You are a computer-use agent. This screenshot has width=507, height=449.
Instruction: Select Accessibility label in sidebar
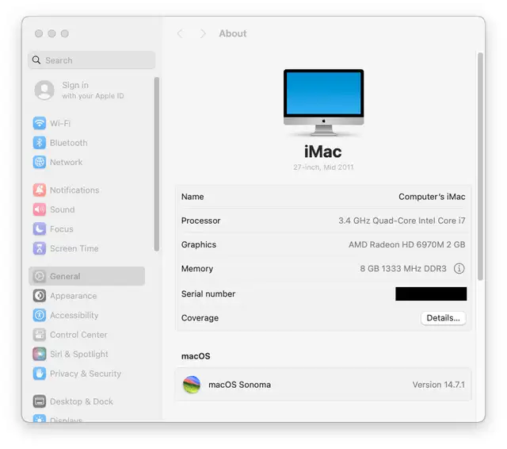tap(74, 315)
